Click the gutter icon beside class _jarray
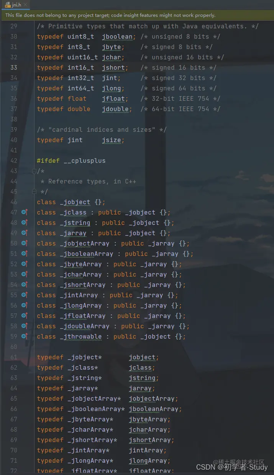Screen dimensions: 274x475 (25, 233)
